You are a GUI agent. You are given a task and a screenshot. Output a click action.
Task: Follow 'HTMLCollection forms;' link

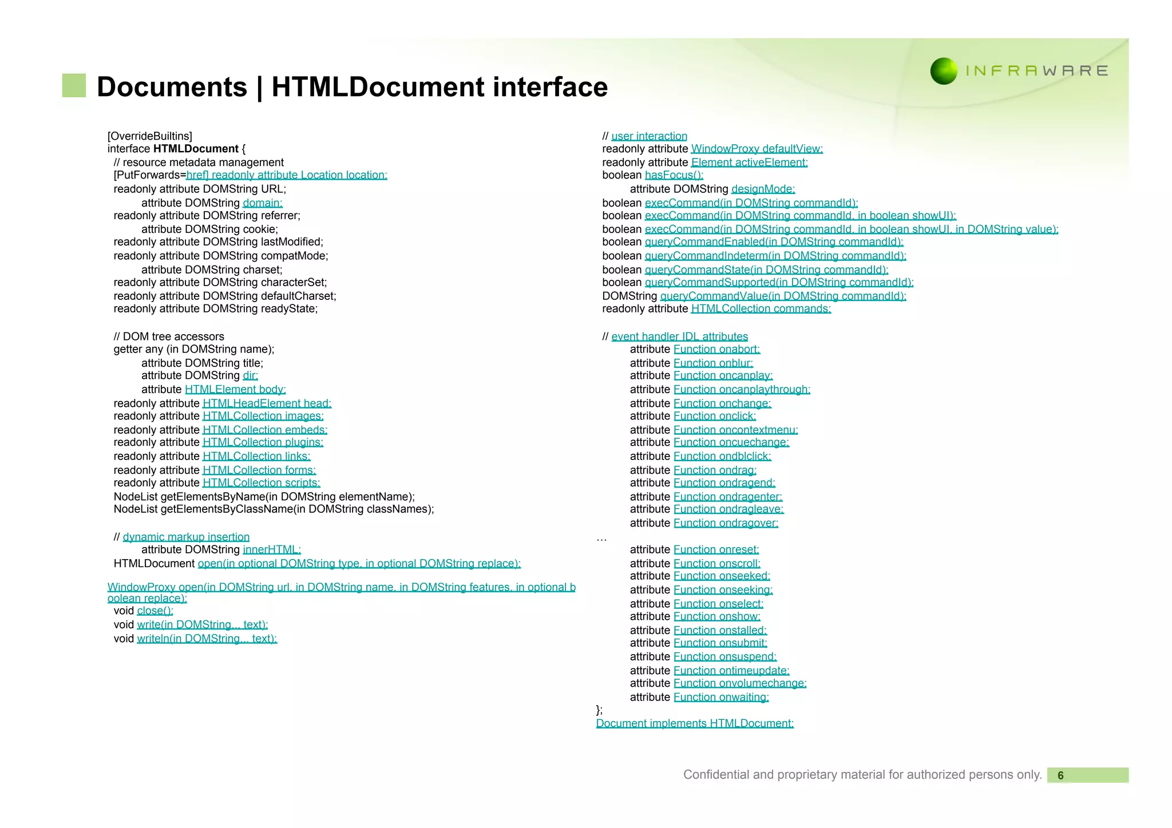point(259,470)
